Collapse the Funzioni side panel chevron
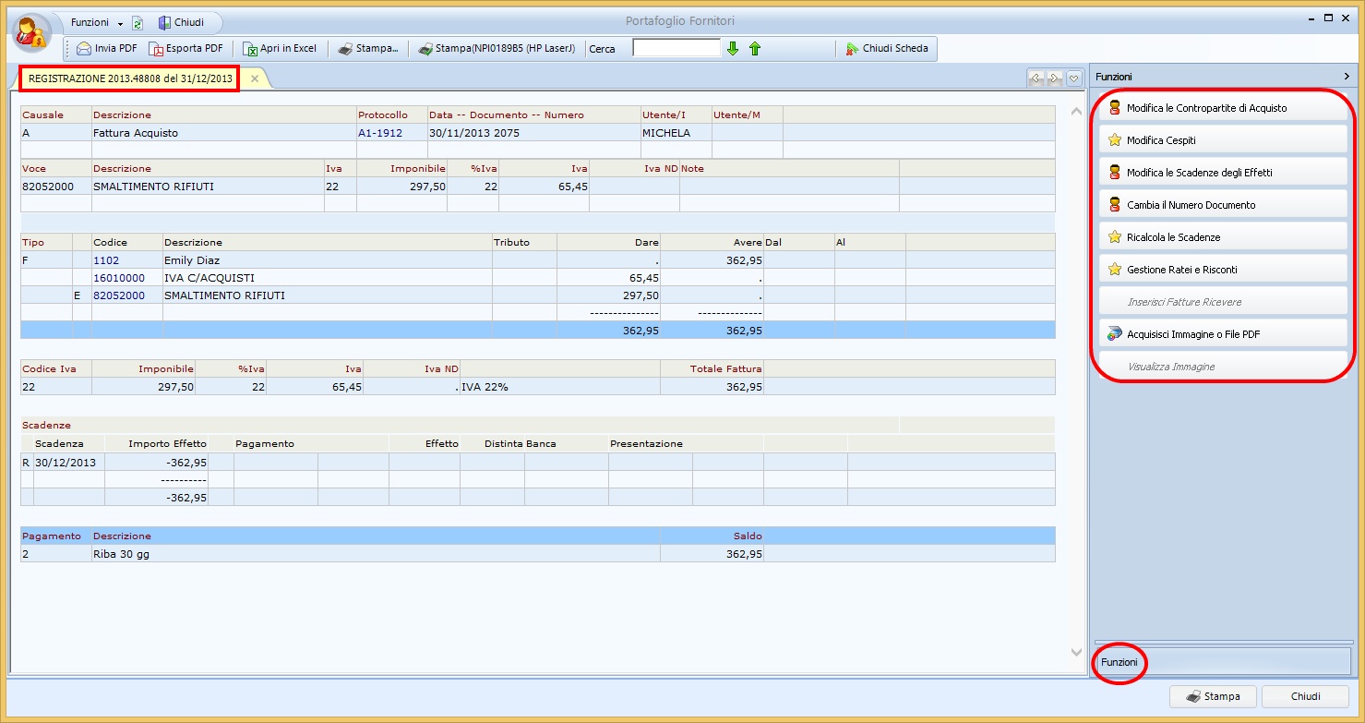Image resolution: width=1365 pixels, height=723 pixels. tap(1347, 77)
